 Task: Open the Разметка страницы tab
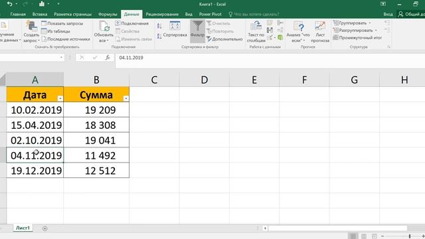(x=72, y=14)
